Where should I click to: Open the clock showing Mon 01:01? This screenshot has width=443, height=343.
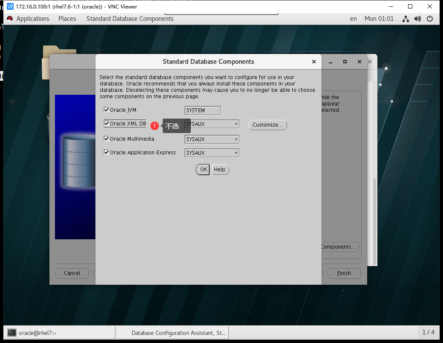(x=379, y=19)
